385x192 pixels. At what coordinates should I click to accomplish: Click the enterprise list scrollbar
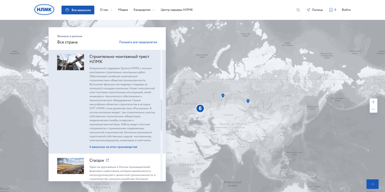[161, 115]
